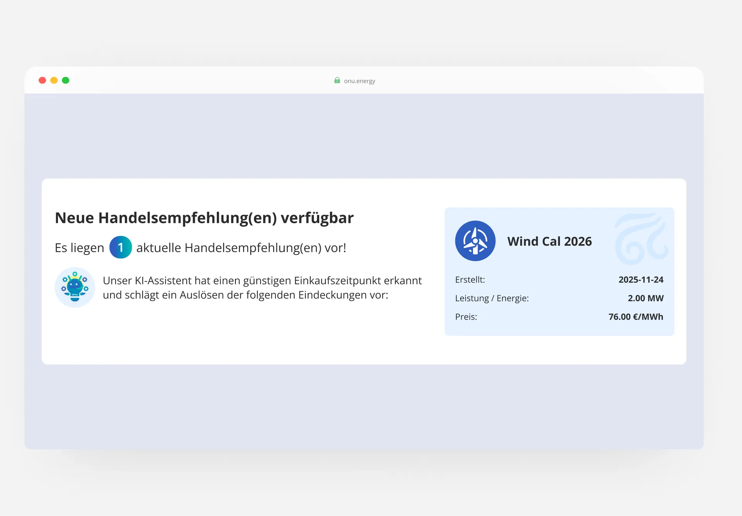Click the red traffic light window button

pos(43,80)
